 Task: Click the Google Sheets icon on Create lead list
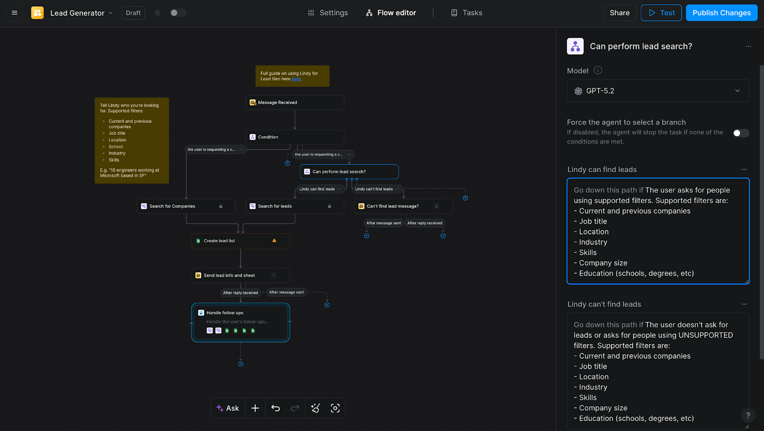pos(198,241)
